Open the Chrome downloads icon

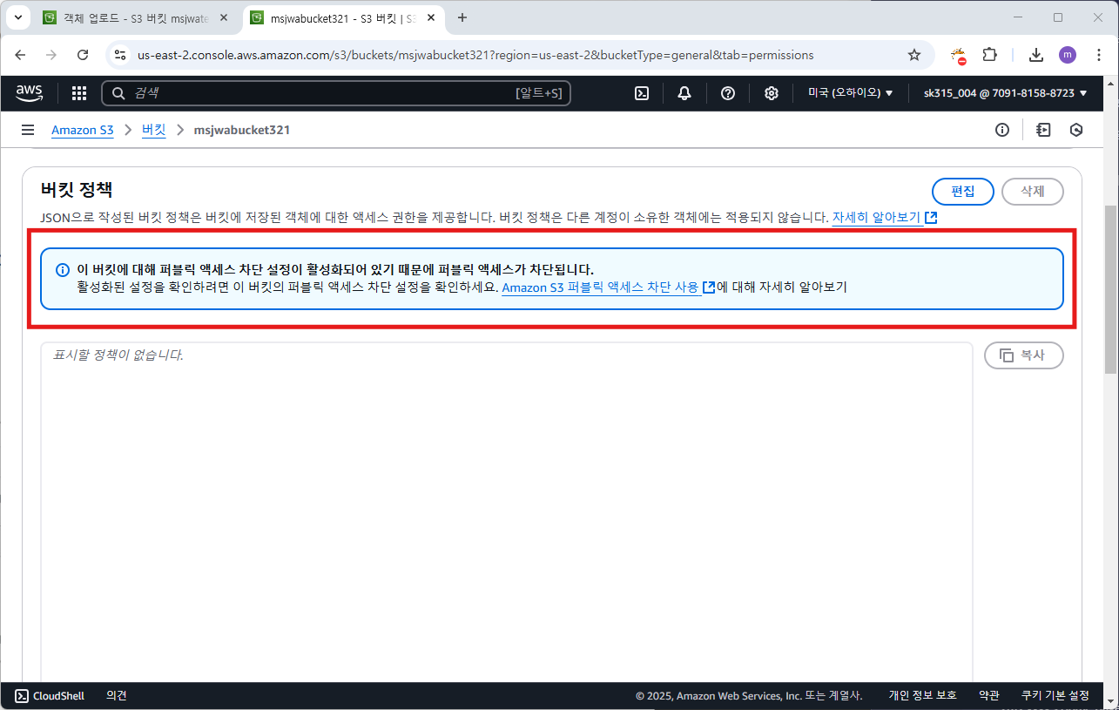[x=1036, y=55]
